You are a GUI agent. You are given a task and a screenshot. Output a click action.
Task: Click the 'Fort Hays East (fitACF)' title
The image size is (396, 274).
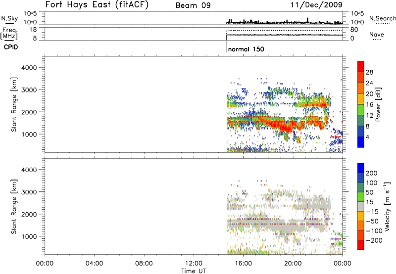(97, 4)
